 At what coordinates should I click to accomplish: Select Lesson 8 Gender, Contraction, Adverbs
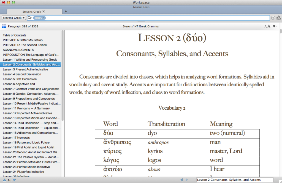pyautogui.click(x=30, y=94)
